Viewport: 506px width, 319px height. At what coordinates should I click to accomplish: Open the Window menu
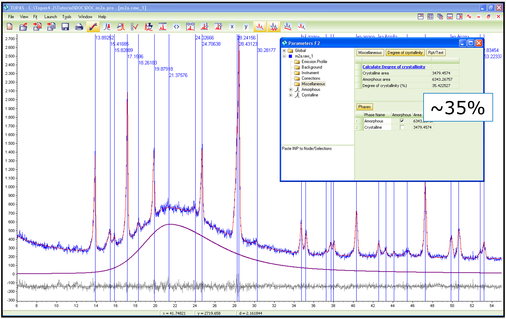85,17
